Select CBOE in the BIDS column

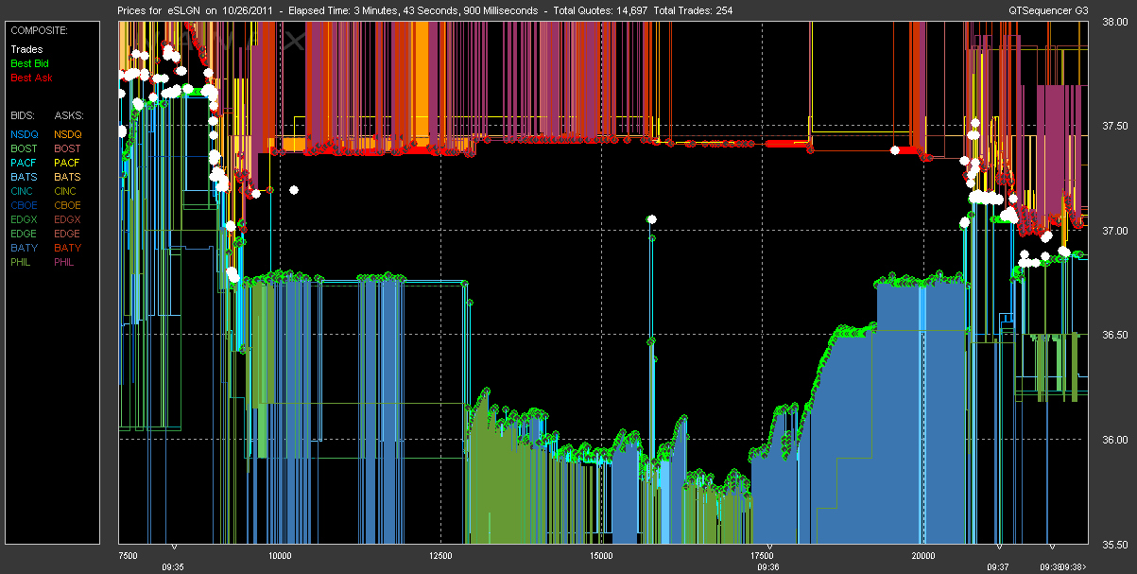coord(24,205)
